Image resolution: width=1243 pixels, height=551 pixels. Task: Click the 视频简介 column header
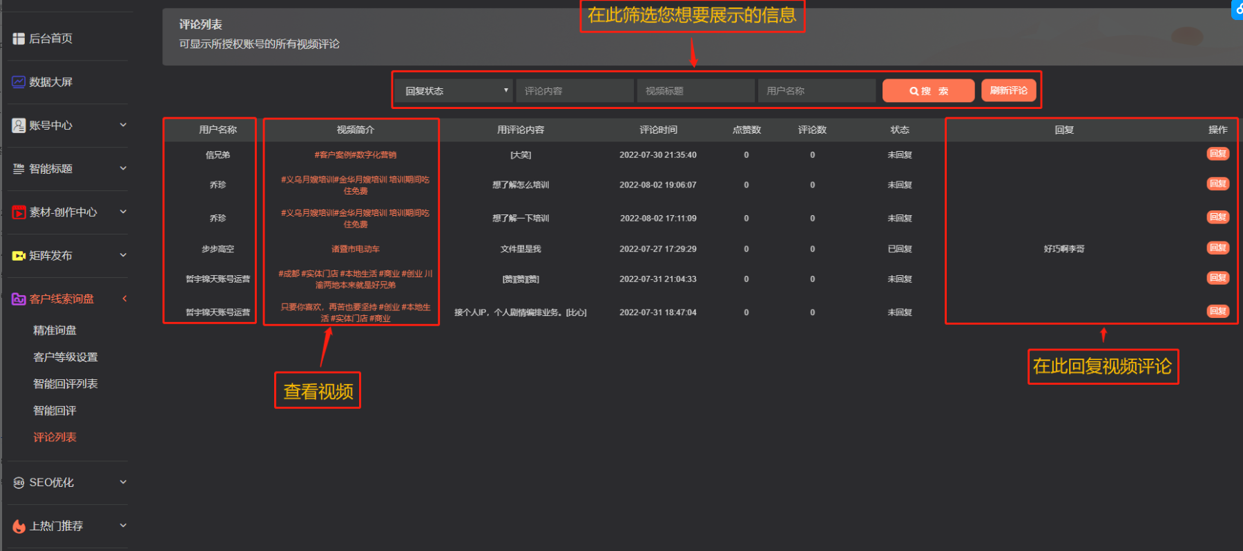point(356,130)
